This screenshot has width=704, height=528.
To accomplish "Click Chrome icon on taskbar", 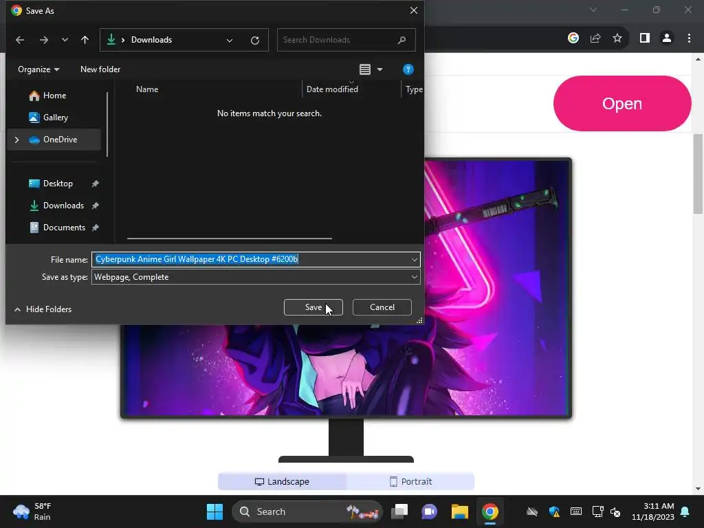I will [489, 511].
